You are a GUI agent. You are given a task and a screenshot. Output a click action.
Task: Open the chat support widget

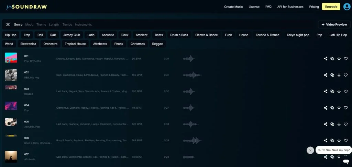coord(346,161)
